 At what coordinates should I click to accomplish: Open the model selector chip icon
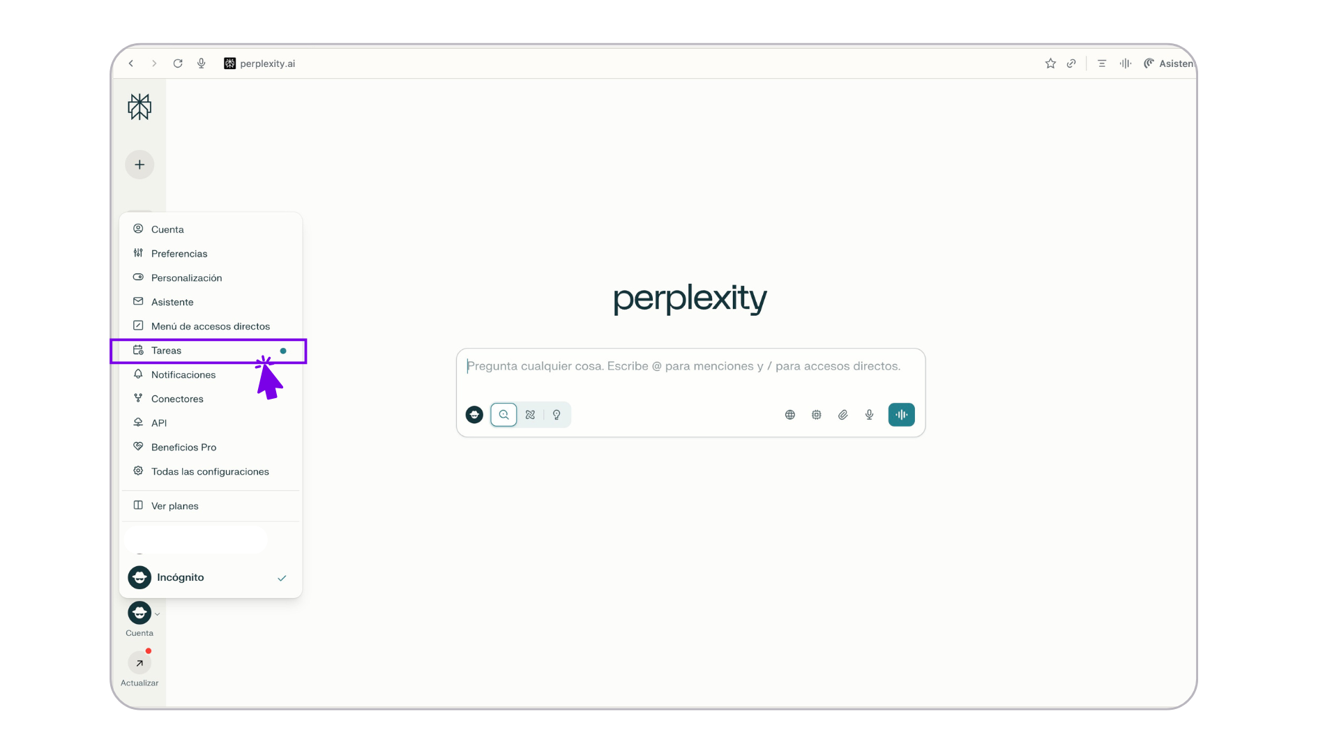[816, 415]
